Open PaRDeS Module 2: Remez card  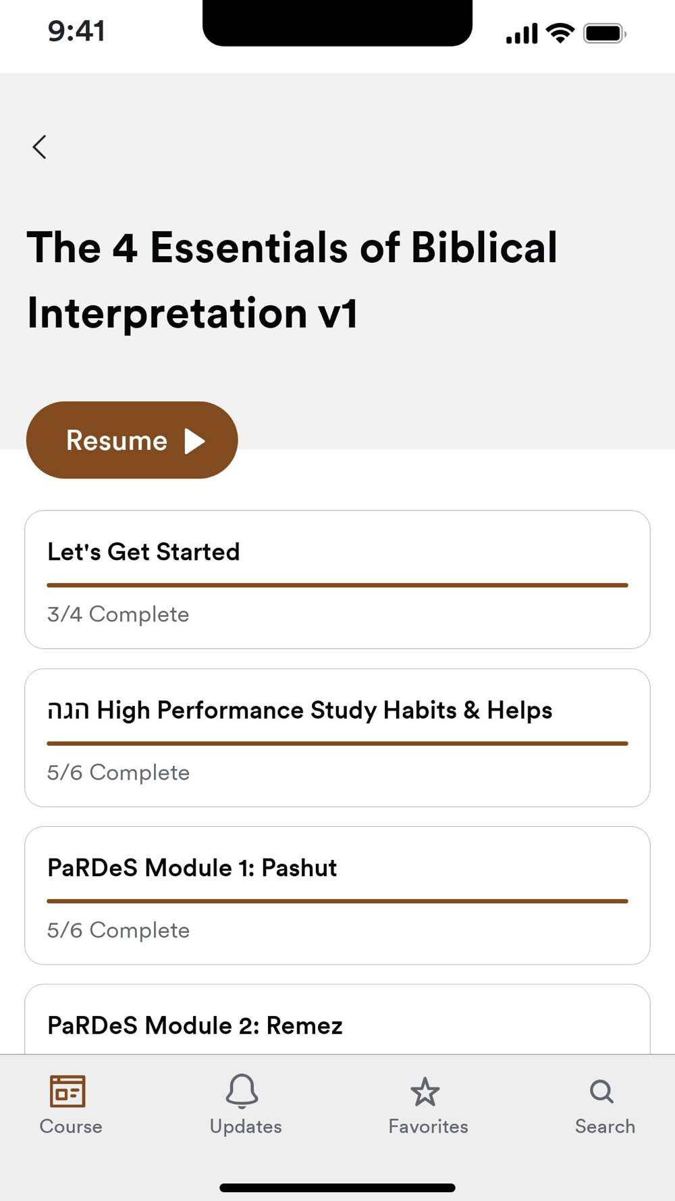click(x=195, y=1025)
